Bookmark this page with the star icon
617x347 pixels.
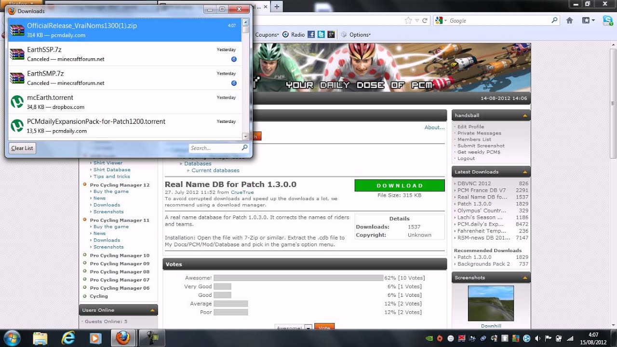coord(409,21)
